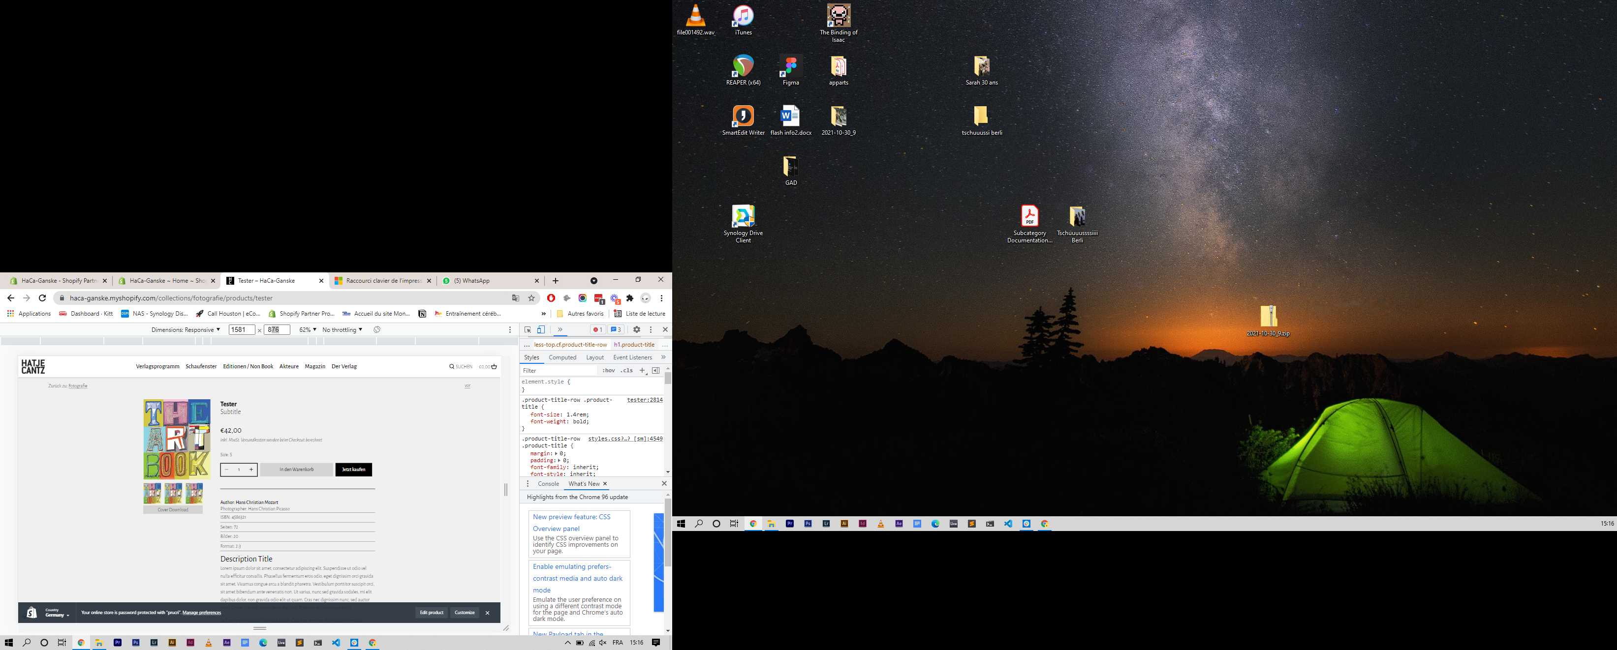This screenshot has height=650, width=1617.
Task: Open the Chrome three-dot menu beside the avatar
Action: pos(662,298)
